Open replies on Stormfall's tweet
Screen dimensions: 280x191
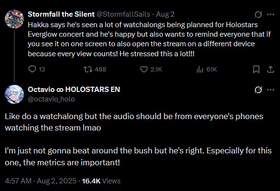[36, 69]
